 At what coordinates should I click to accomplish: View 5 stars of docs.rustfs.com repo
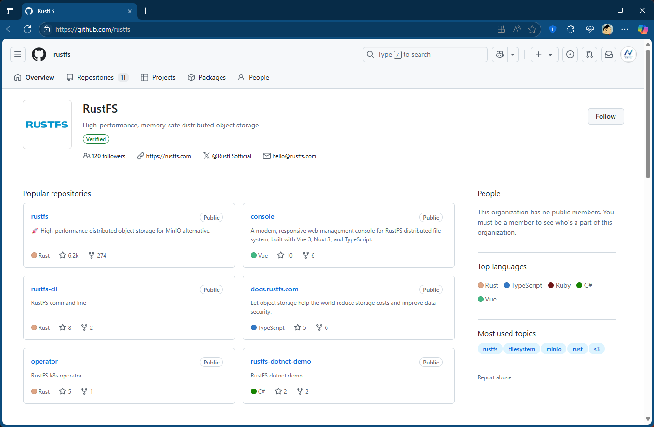(300, 327)
